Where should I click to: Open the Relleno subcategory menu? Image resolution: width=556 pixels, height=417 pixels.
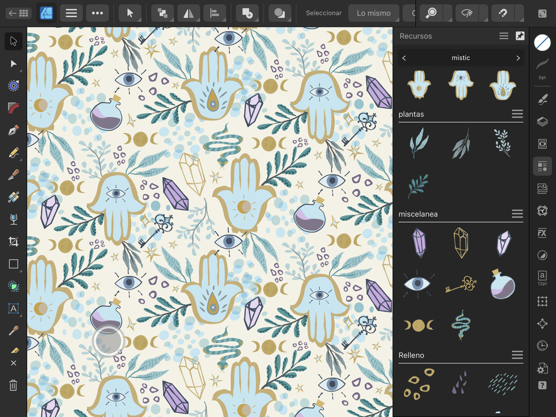517,355
